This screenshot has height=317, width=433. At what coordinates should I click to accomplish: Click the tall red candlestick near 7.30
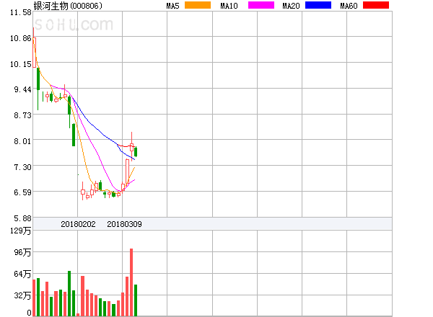coord(127,171)
